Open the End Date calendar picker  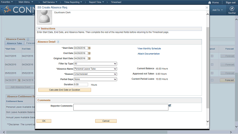coord(89,53)
